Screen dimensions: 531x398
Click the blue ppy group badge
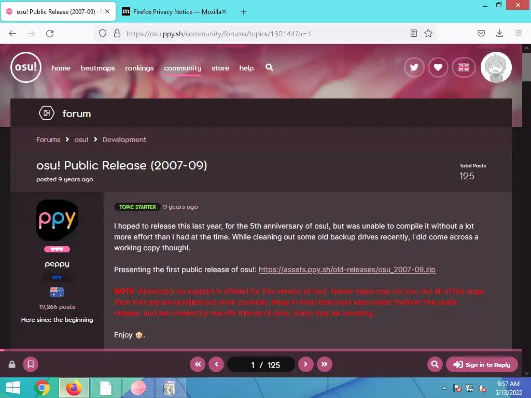pos(57,278)
